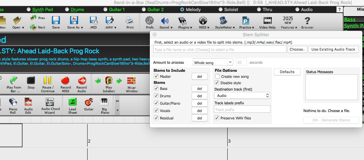364x160 pixels.
Task: Enable Create new song option
Action: click(x=217, y=76)
